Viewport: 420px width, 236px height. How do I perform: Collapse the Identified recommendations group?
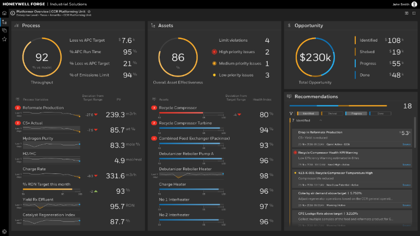pos(320,120)
